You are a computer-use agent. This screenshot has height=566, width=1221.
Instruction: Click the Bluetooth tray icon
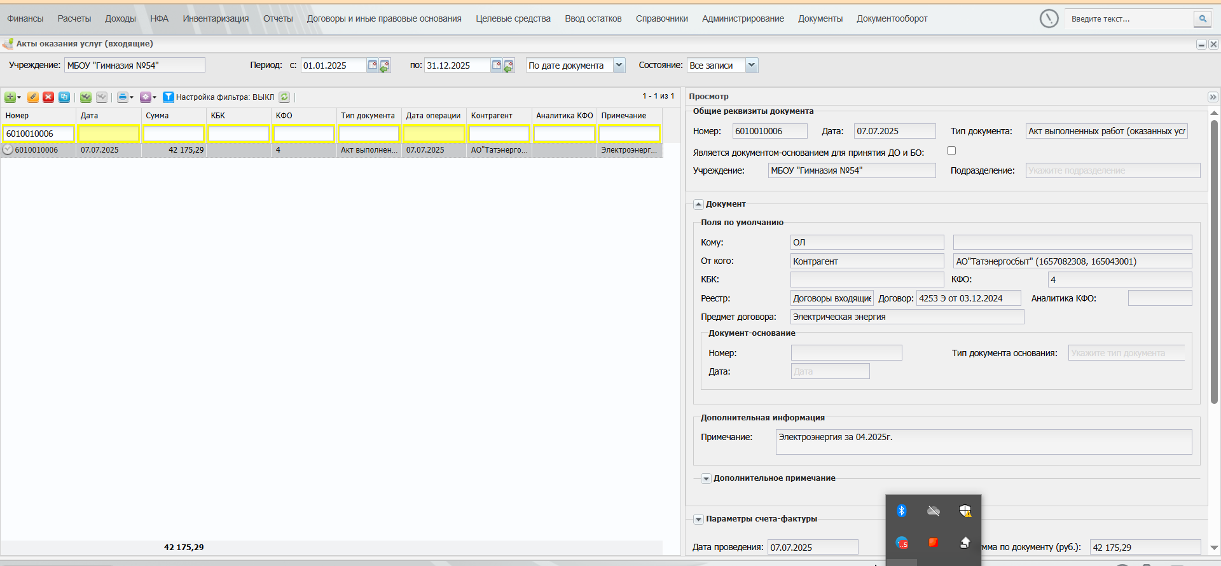[x=902, y=511]
